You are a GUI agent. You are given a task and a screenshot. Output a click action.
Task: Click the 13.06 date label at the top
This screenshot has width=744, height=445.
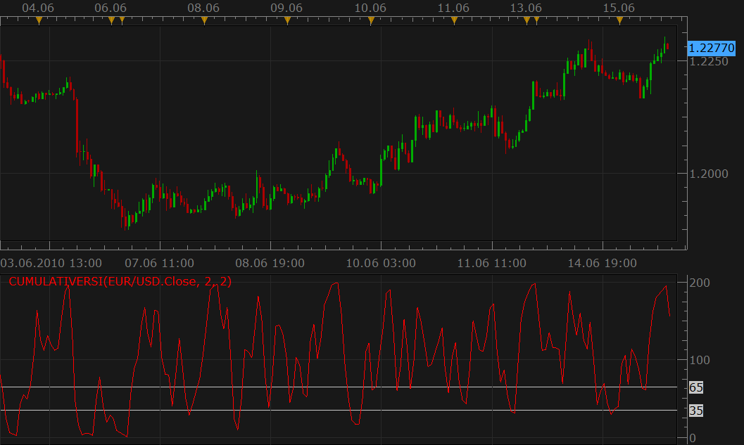coord(526,8)
